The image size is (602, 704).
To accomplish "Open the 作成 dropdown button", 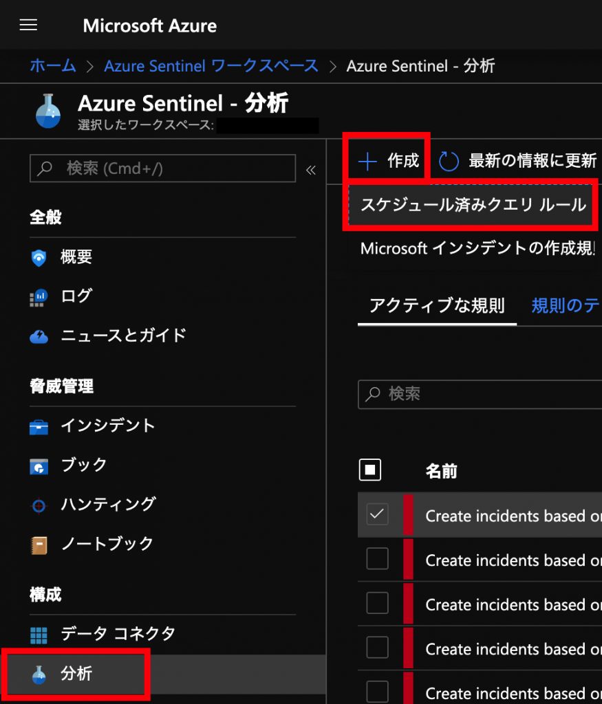I will click(389, 161).
